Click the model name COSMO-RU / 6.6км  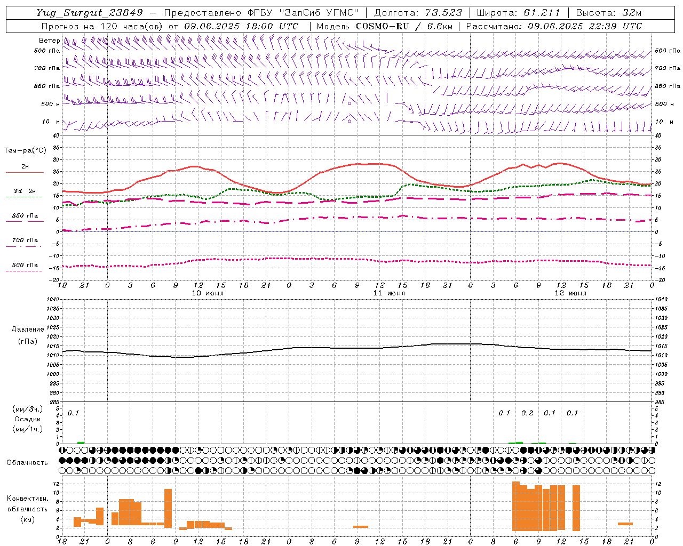[x=404, y=26]
